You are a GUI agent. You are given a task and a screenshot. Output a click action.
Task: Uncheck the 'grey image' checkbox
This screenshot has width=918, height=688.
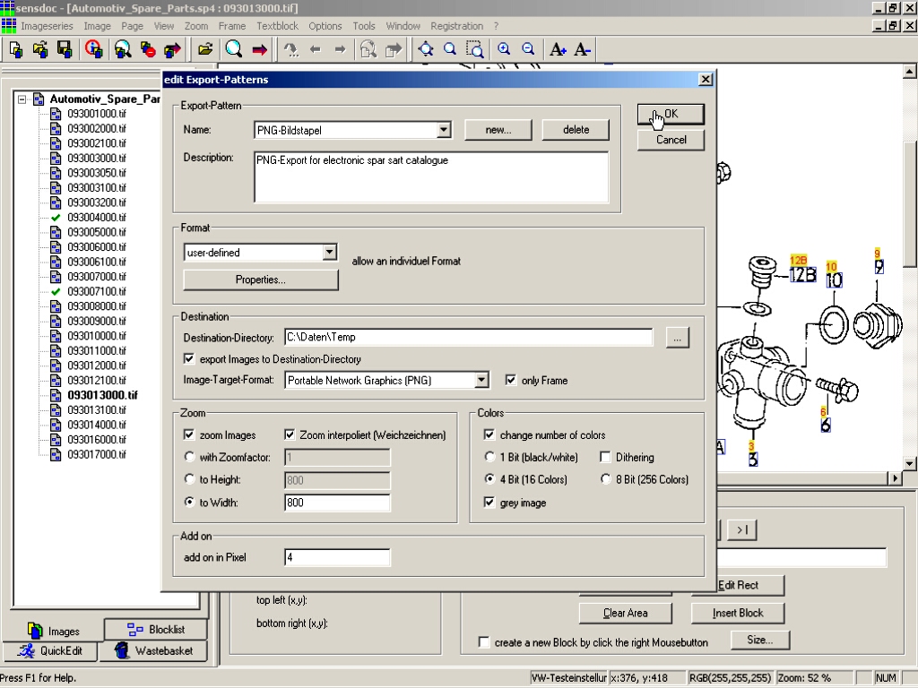click(x=489, y=503)
